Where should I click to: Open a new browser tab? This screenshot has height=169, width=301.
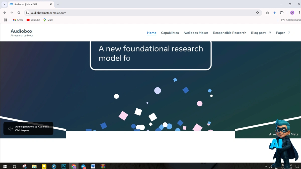pos(58,4)
